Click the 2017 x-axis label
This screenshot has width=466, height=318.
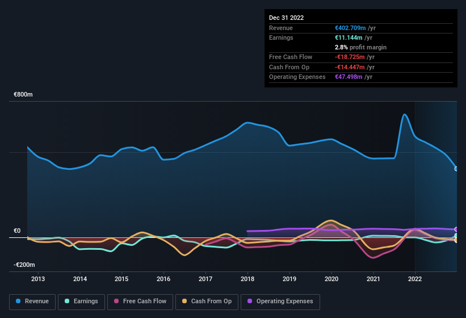(x=205, y=279)
